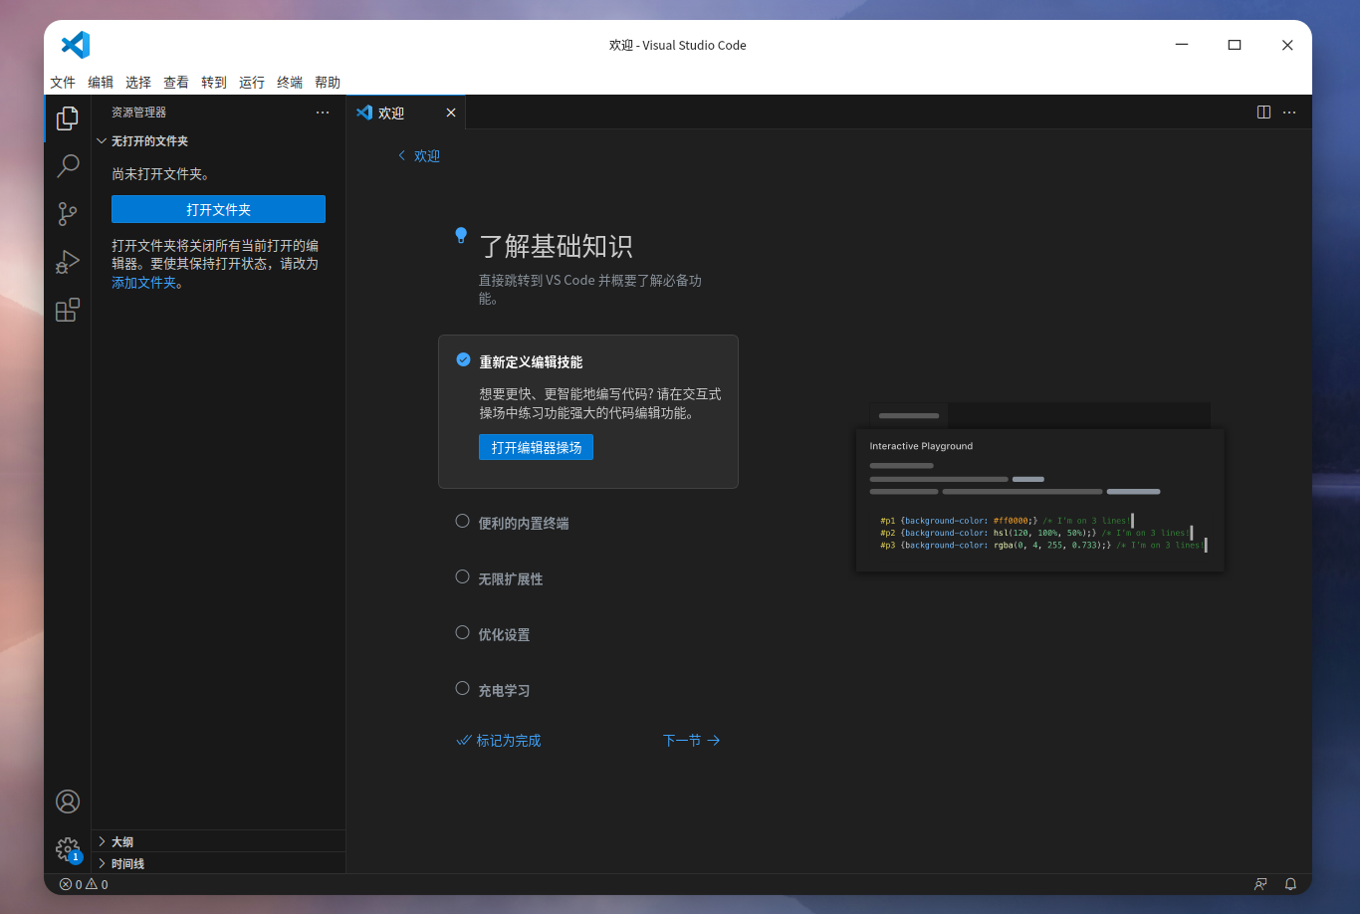This screenshot has height=914, width=1360.
Task: Open the Search view icon
Action: 68,166
